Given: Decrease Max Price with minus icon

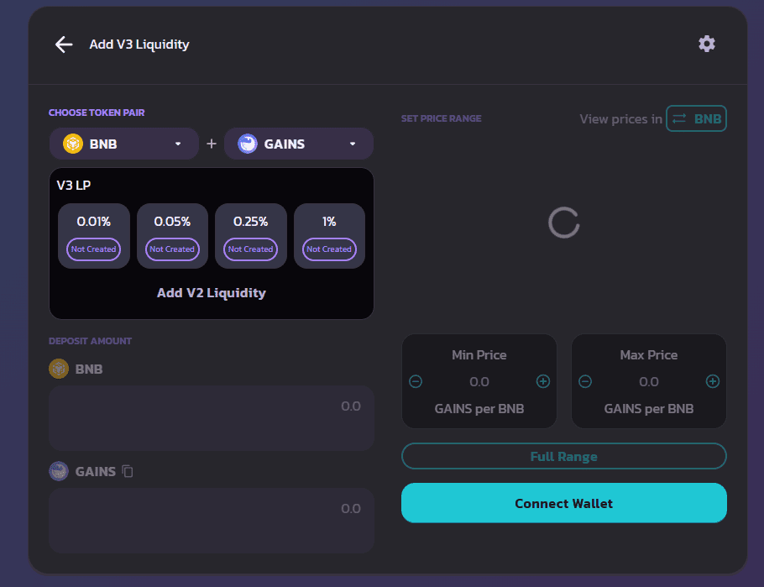Looking at the screenshot, I should pyautogui.click(x=585, y=382).
